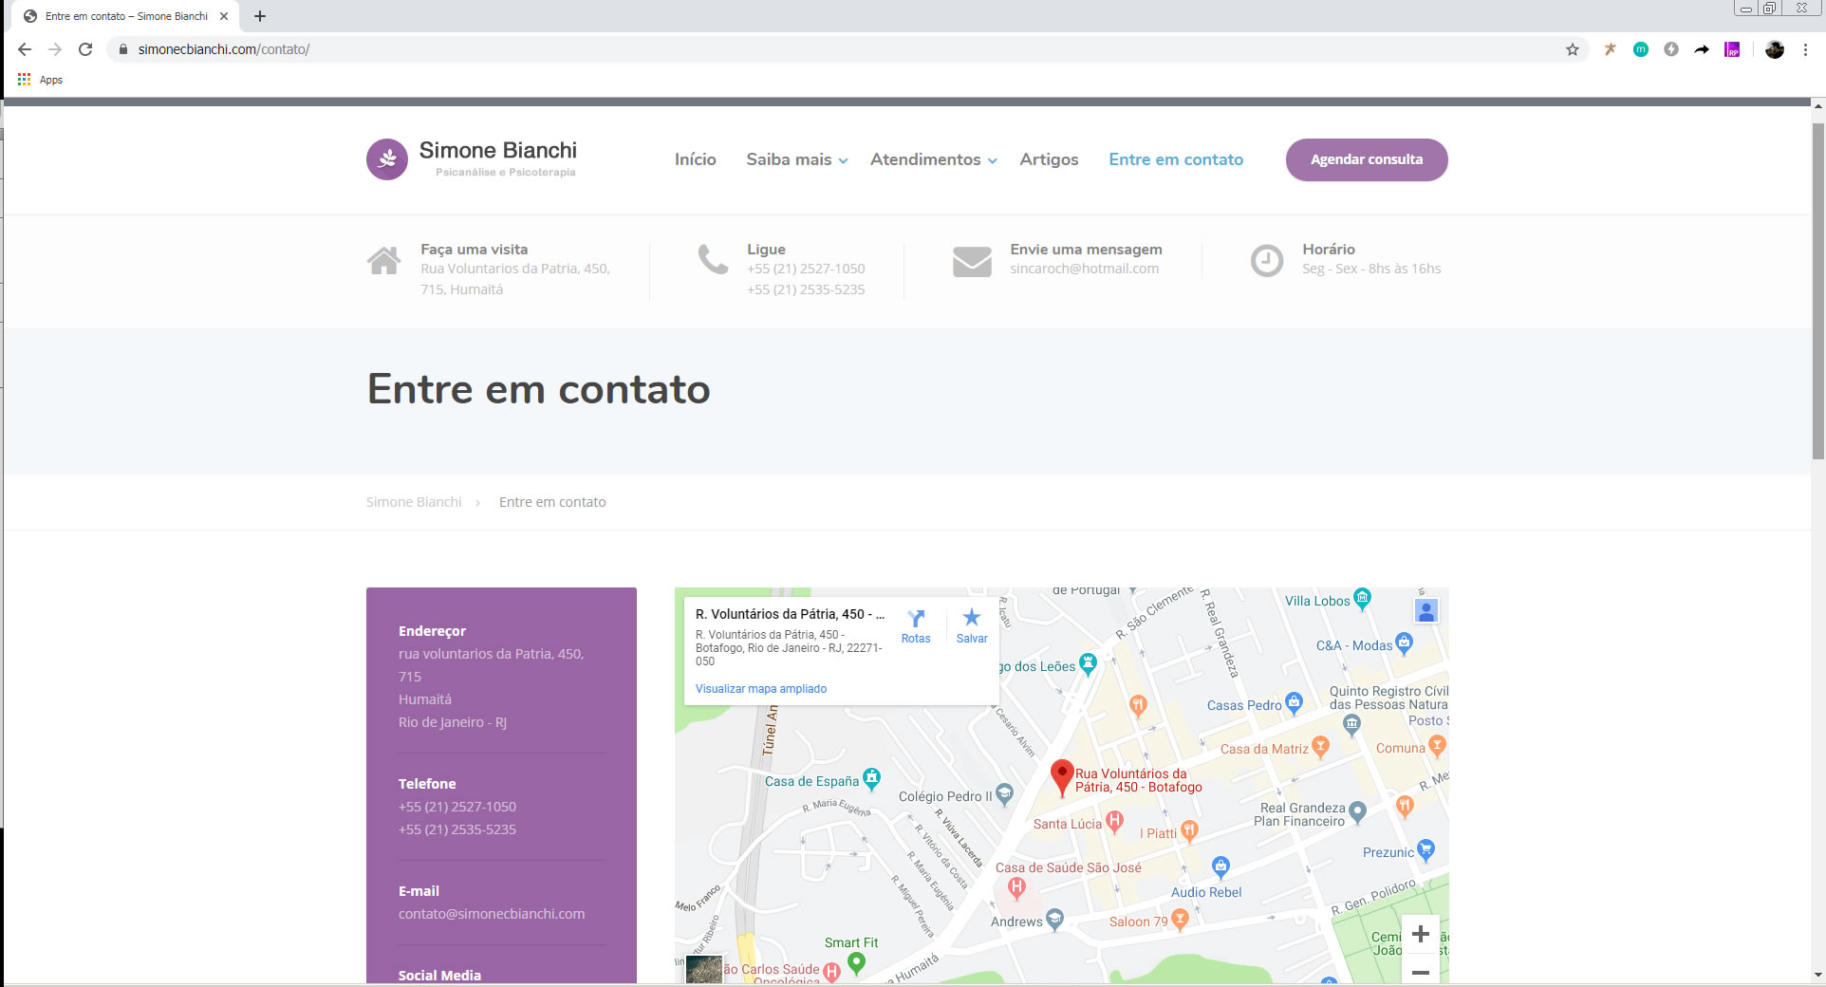Click the Smart Fit map marker
The image size is (1826, 987).
[856, 963]
